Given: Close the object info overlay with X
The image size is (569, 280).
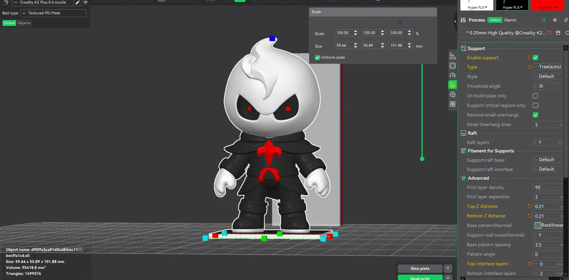Looking at the screenshot, I should (80, 249).
